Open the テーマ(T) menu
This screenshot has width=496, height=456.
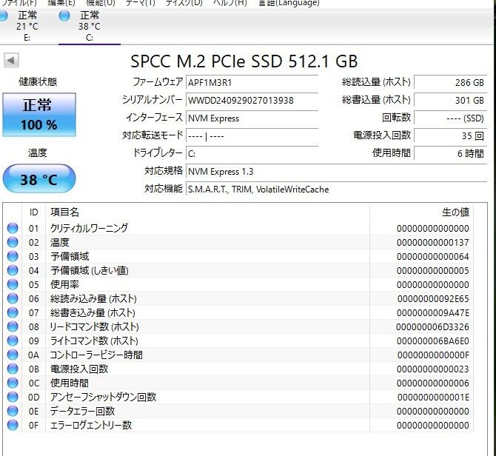141,3
